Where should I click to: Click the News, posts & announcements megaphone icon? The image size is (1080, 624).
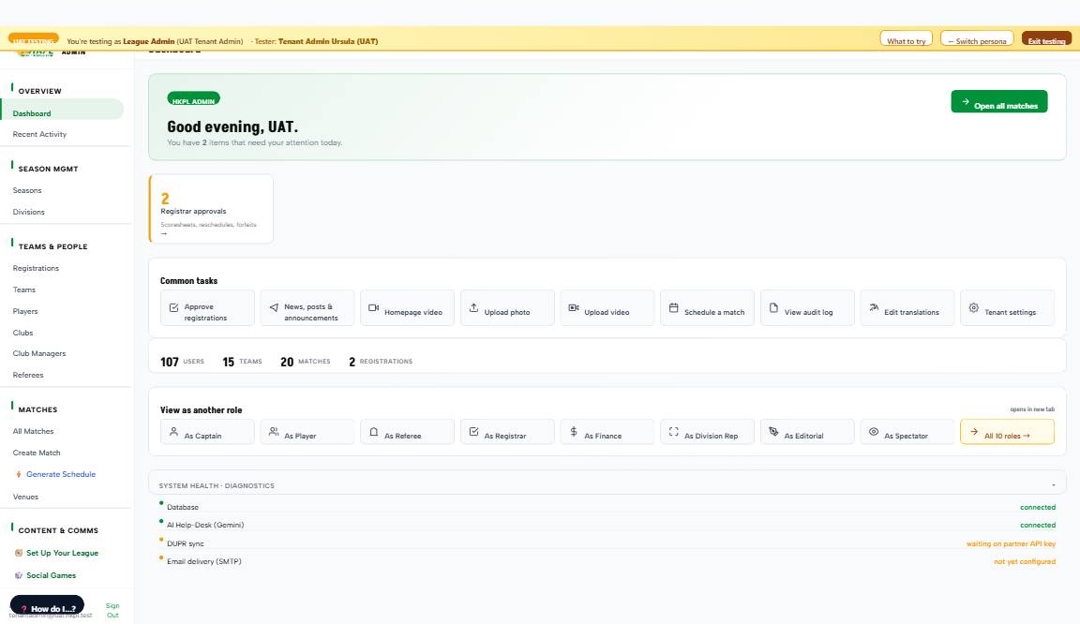[274, 307]
